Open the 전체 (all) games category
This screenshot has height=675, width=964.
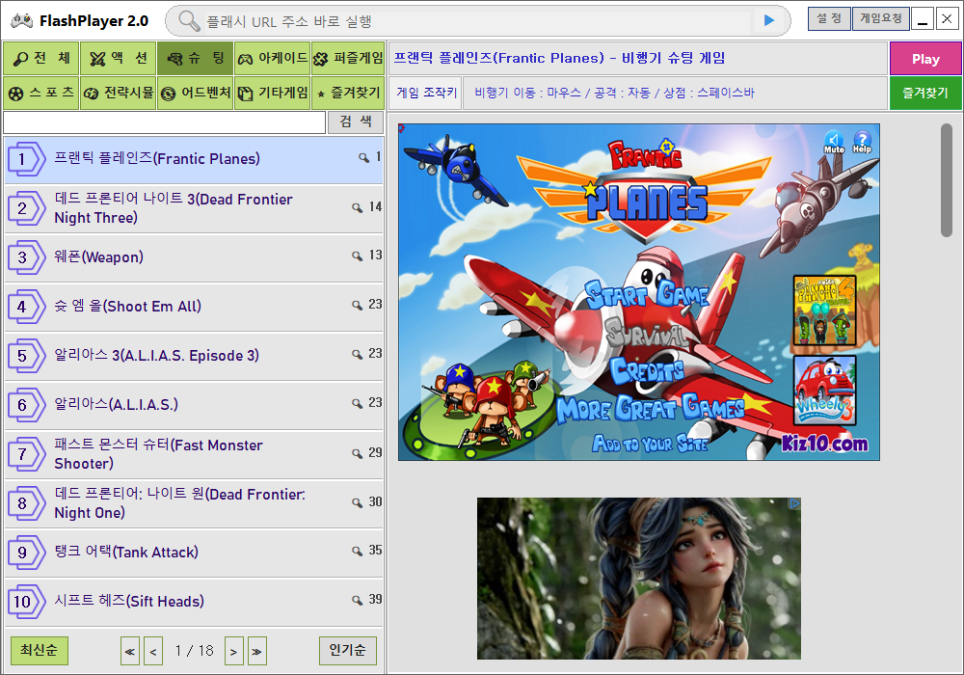coord(41,59)
